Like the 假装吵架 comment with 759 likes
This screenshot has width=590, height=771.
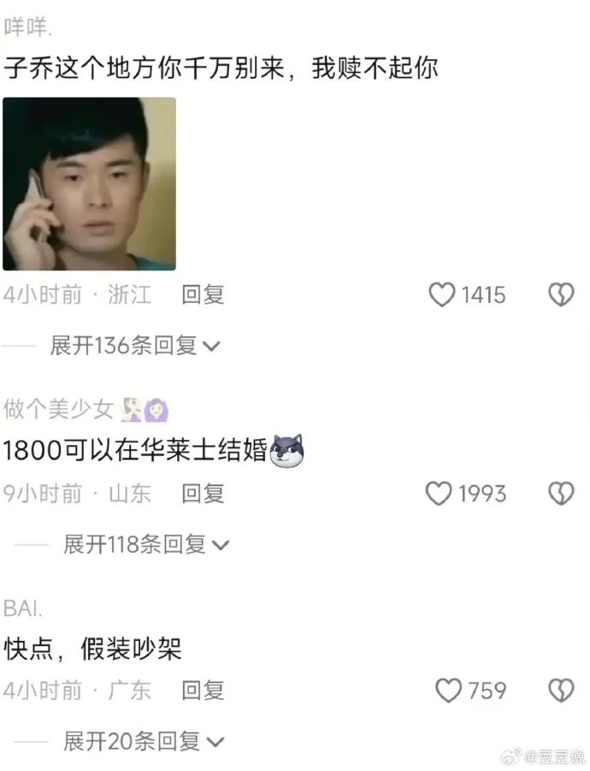click(449, 691)
